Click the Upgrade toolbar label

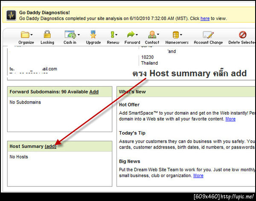pyautogui.click(x=93, y=43)
